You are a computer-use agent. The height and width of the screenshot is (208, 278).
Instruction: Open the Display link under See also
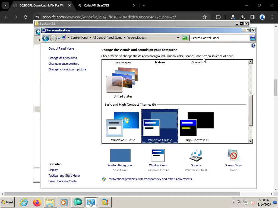click(53, 170)
